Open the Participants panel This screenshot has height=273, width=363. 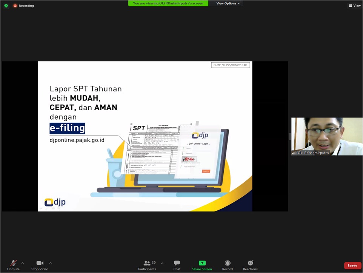click(147, 265)
